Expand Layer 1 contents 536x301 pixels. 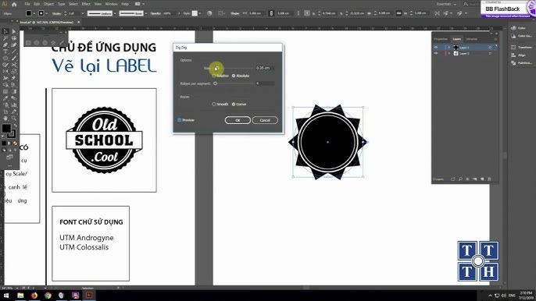click(449, 48)
